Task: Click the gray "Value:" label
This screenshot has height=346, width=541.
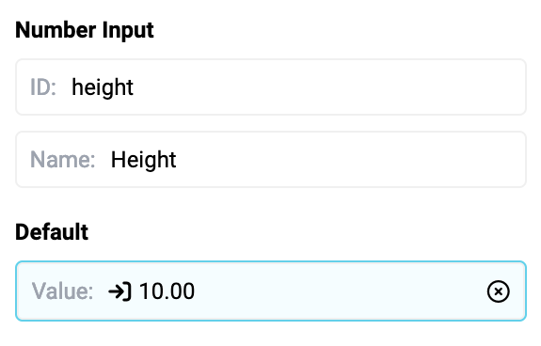Action: tap(62, 291)
